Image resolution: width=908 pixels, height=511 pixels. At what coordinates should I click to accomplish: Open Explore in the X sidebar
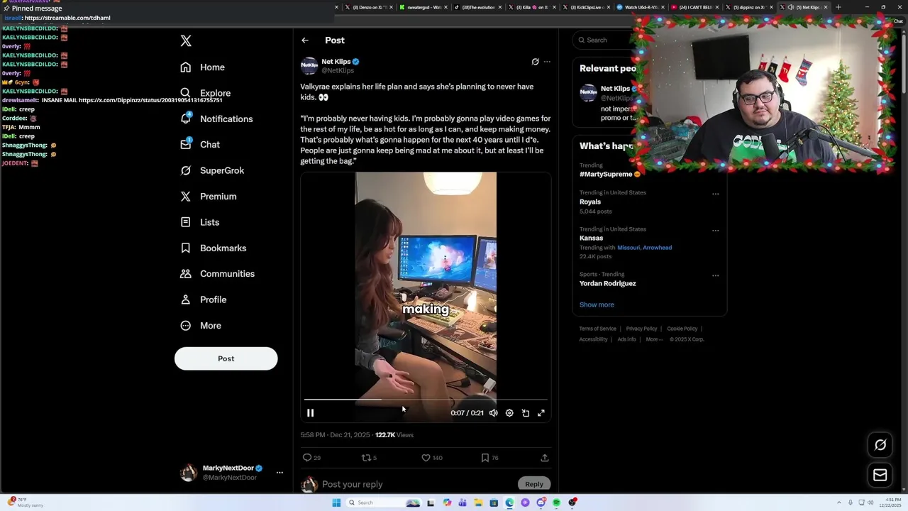point(205,93)
